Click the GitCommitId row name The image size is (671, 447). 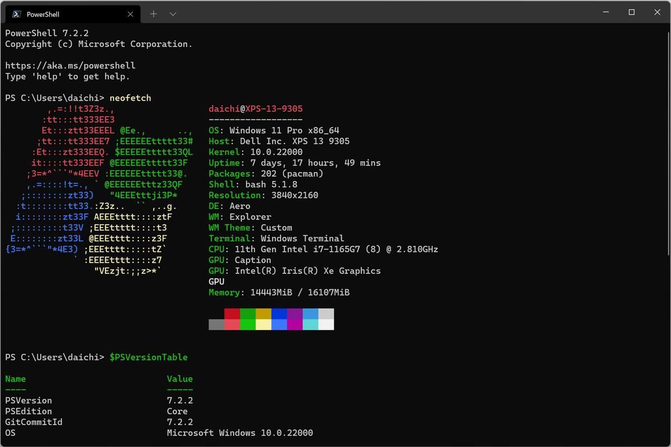tap(34, 422)
